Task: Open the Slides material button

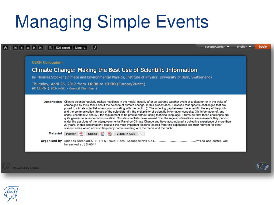Action: pyautogui.click(x=92, y=134)
